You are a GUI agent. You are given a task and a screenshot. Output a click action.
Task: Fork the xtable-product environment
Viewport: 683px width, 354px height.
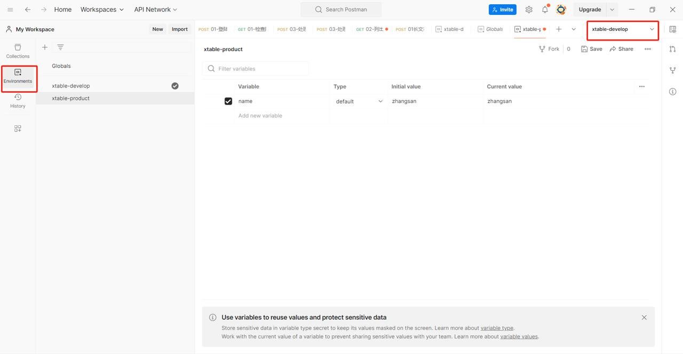point(549,49)
